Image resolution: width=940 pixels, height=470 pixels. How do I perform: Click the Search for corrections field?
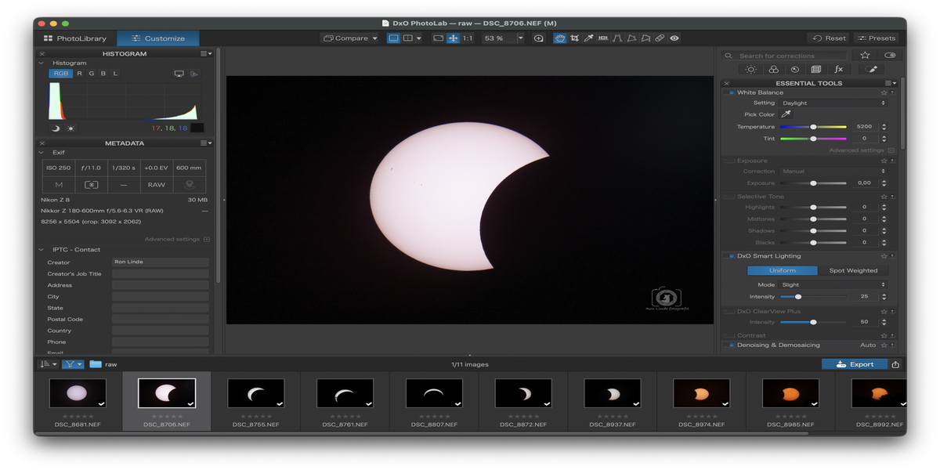tap(785, 56)
